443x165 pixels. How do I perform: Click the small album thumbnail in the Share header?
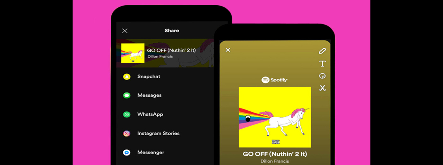click(x=133, y=53)
